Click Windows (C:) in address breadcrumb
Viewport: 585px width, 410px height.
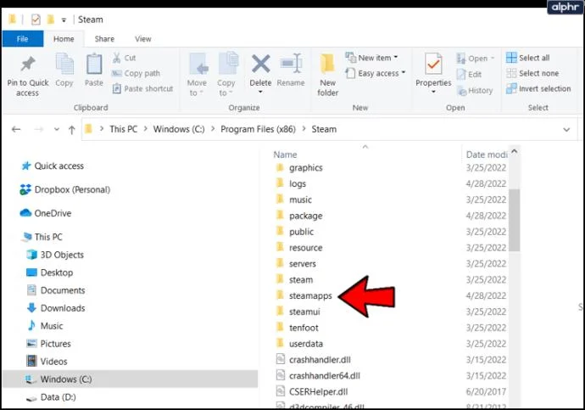coord(179,129)
